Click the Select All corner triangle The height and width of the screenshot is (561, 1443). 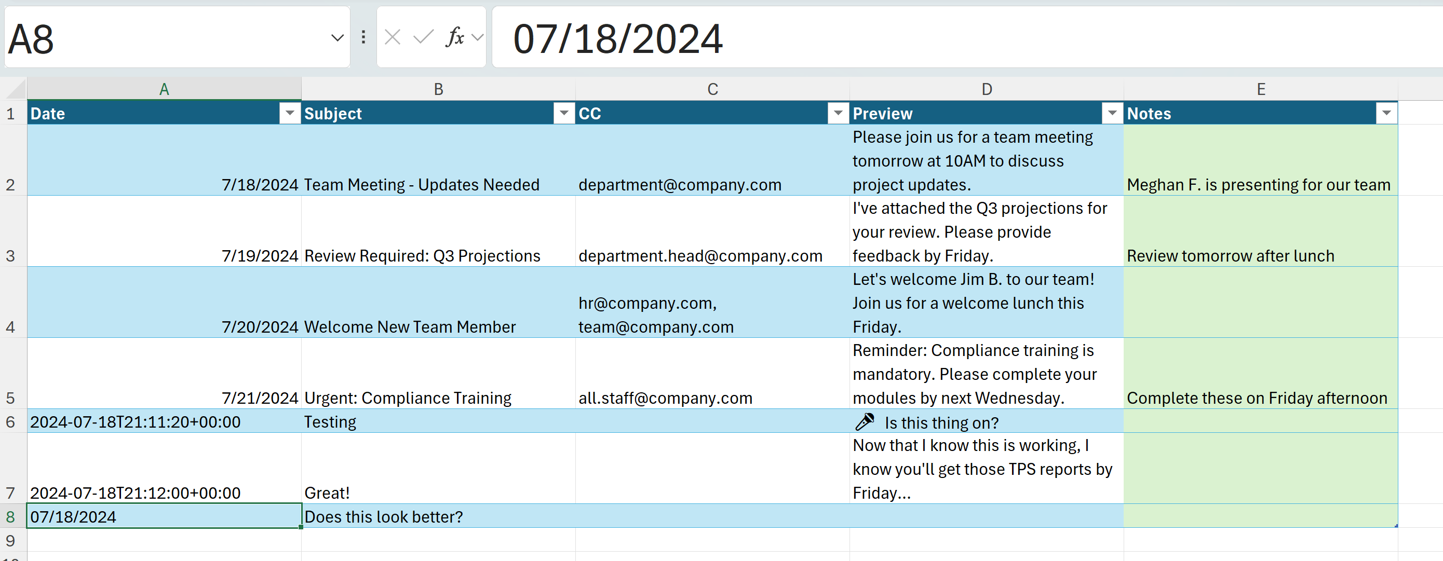click(15, 89)
